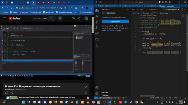Click the Open Folder button

coord(115,22)
